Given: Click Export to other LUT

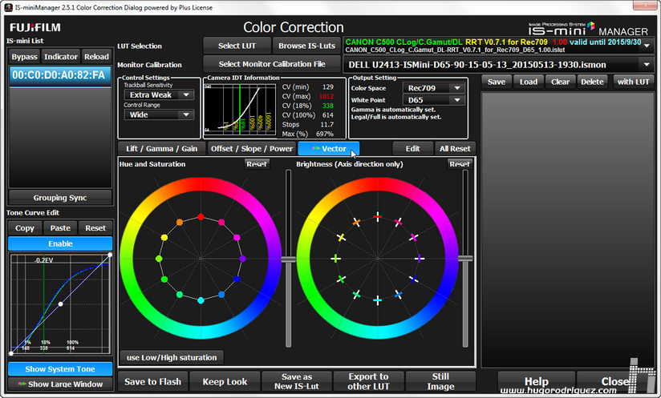Looking at the screenshot, I should pos(368,382).
